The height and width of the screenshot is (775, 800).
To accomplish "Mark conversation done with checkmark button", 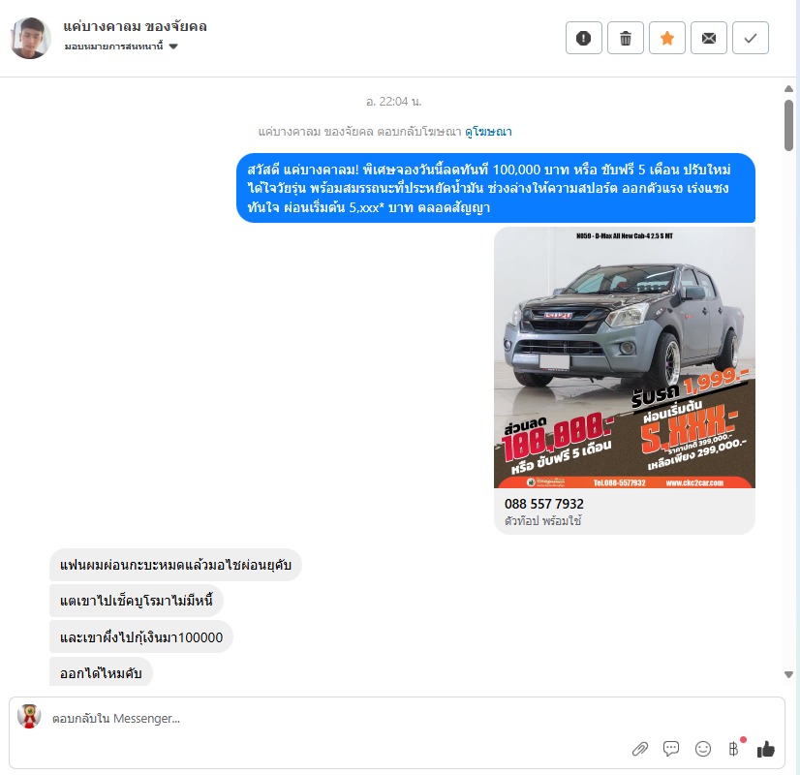I will pyautogui.click(x=751, y=38).
